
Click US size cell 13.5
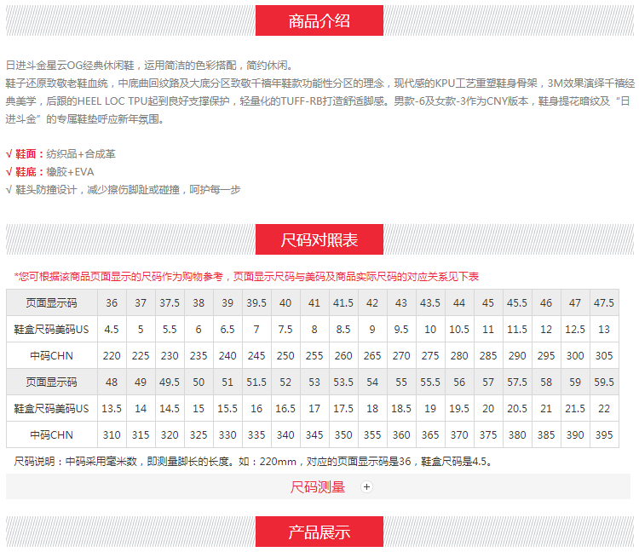tap(112, 408)
